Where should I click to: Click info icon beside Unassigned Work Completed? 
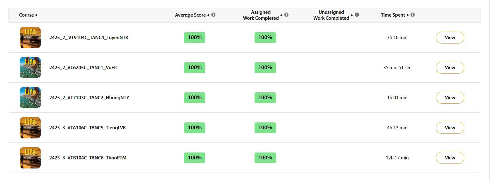pos(357,15)
